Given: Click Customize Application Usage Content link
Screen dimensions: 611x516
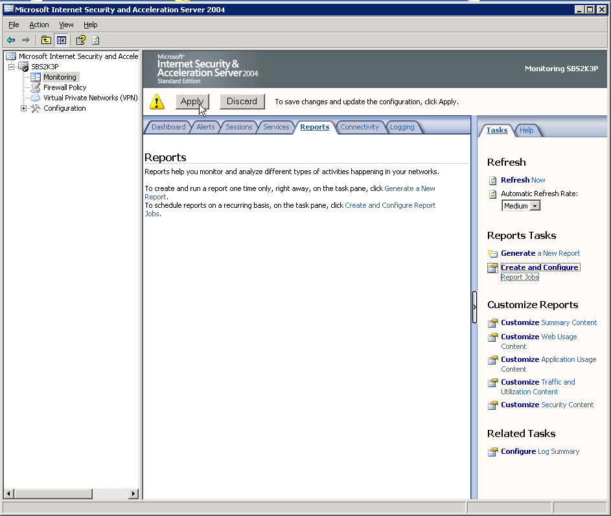Looking at the screenshot, I should (549, 364).
